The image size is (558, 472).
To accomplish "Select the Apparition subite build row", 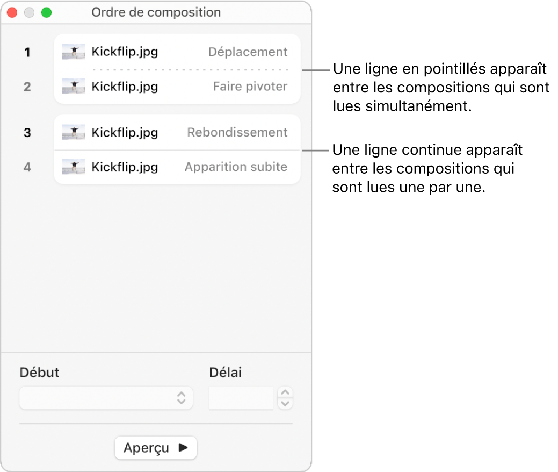I will point(177,167).
